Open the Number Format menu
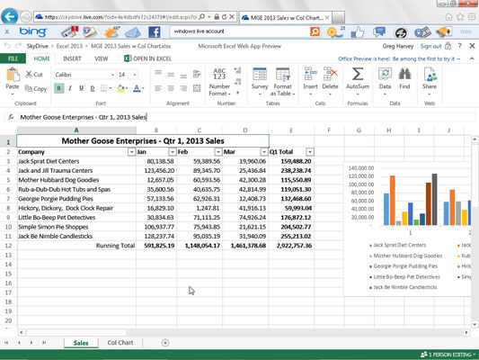Image resolution: width=479 pixels, height=360 pixels. coord(219,82)
